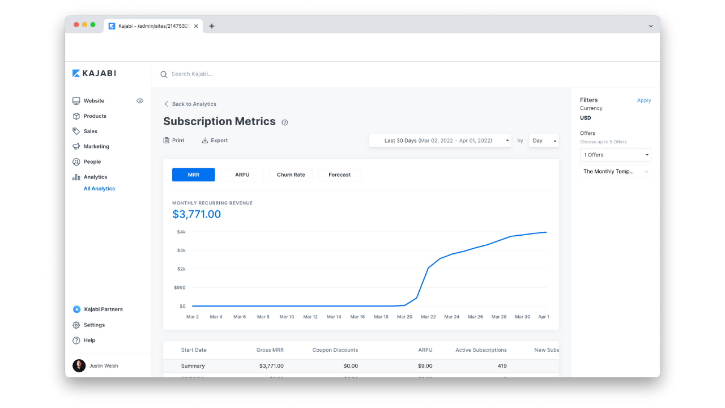Click the Help question mark icon
725x408 pixels.
[x=76, y=341]
